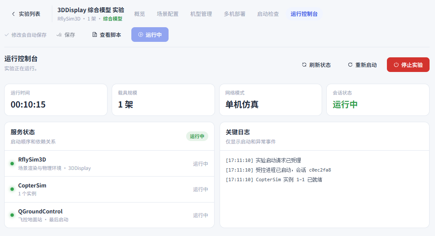Image resolution: width=435 pixels, height=236 pixels.
Task: Click the green status dot for CopterSim
Action: [x=12, y=189]
